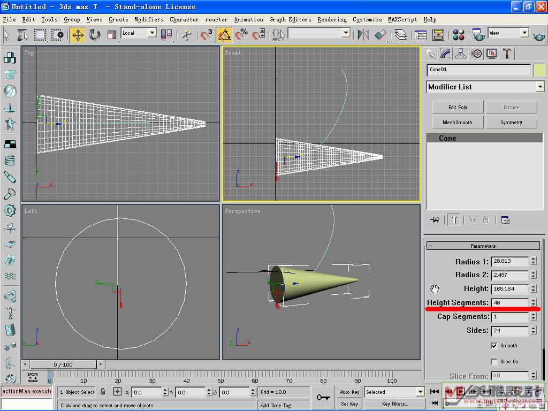Toggle Angle Snap
Image resolution: width=548 pixels, height=411 pixels.
pos(224,35)
